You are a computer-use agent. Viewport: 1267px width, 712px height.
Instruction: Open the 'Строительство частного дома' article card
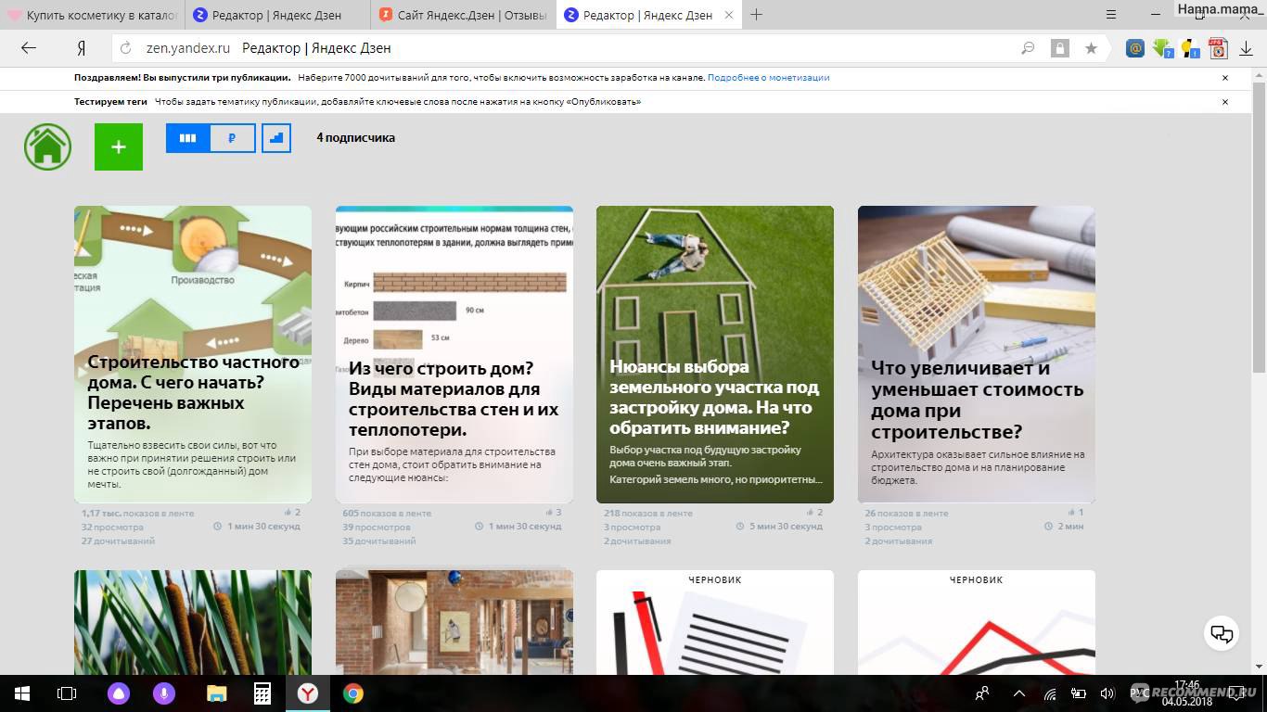[x=193, y=354]
